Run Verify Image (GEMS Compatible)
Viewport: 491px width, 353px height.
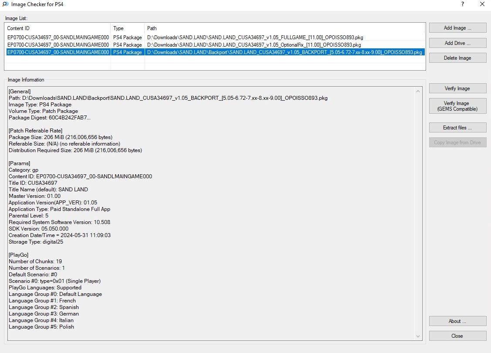coord(457,106)
